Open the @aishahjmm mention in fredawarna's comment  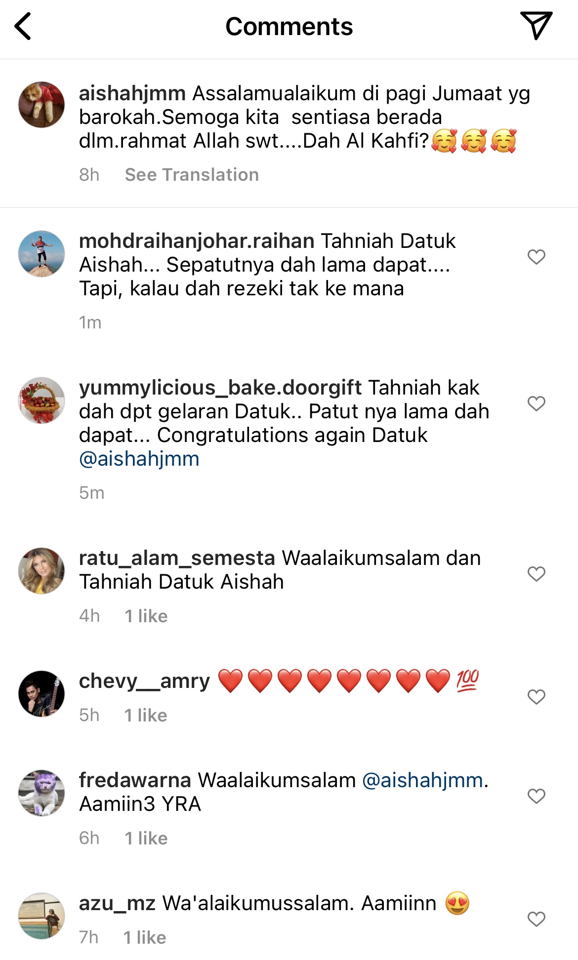click(x=422, y=780)
